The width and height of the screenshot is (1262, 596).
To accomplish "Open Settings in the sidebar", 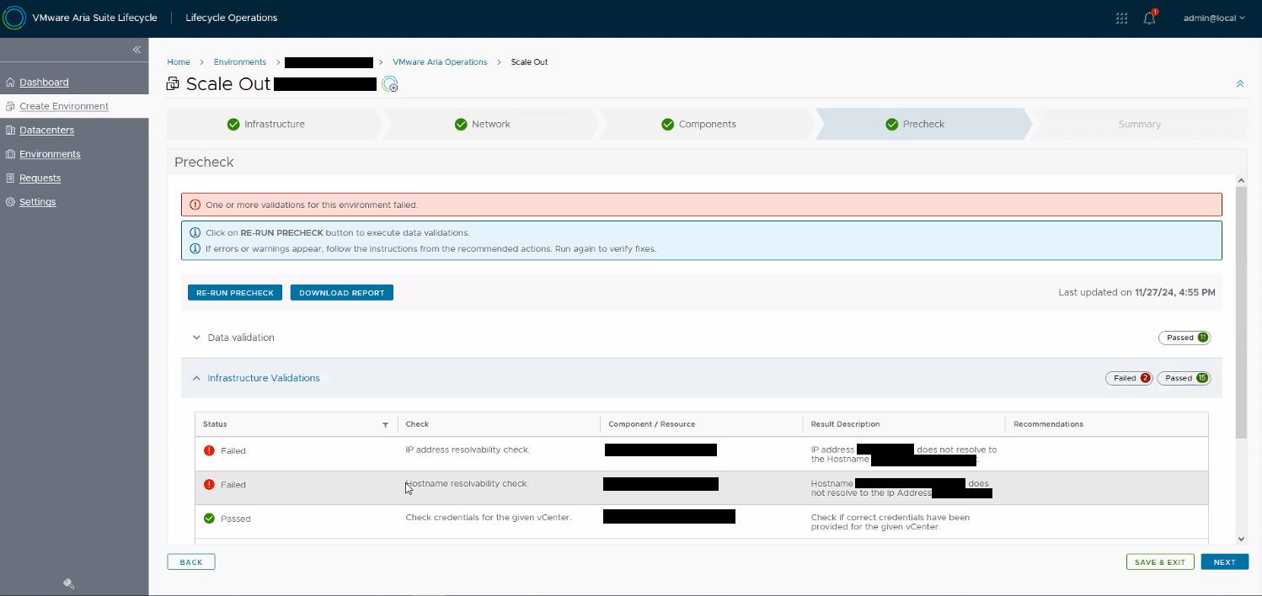I will 38,202.
